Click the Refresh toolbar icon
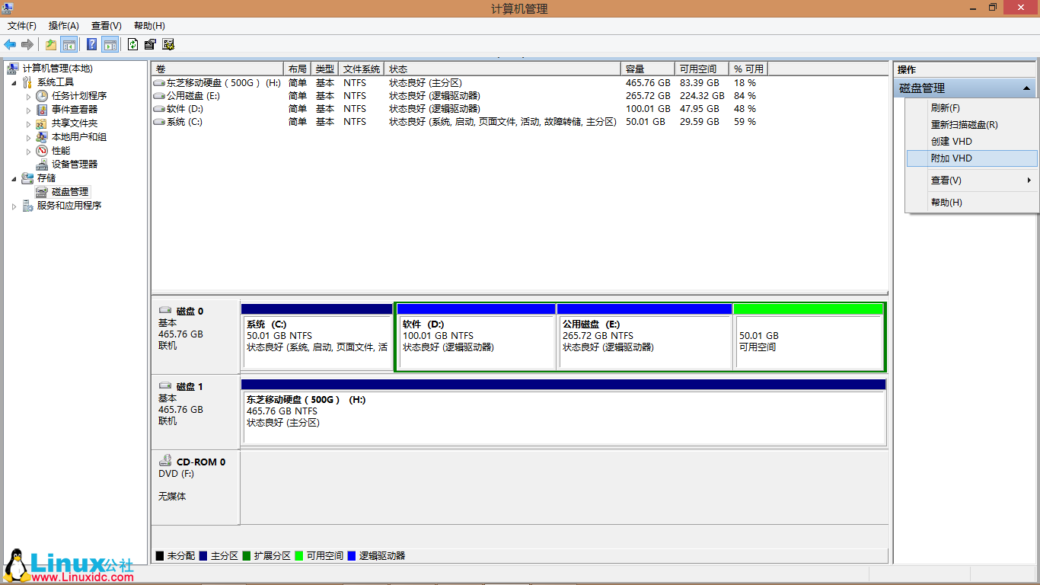This screenshot has height=585, width=1040. (133, 44)
